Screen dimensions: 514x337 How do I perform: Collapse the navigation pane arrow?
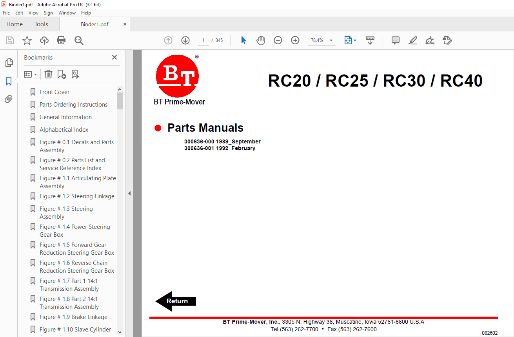point(129,193)
